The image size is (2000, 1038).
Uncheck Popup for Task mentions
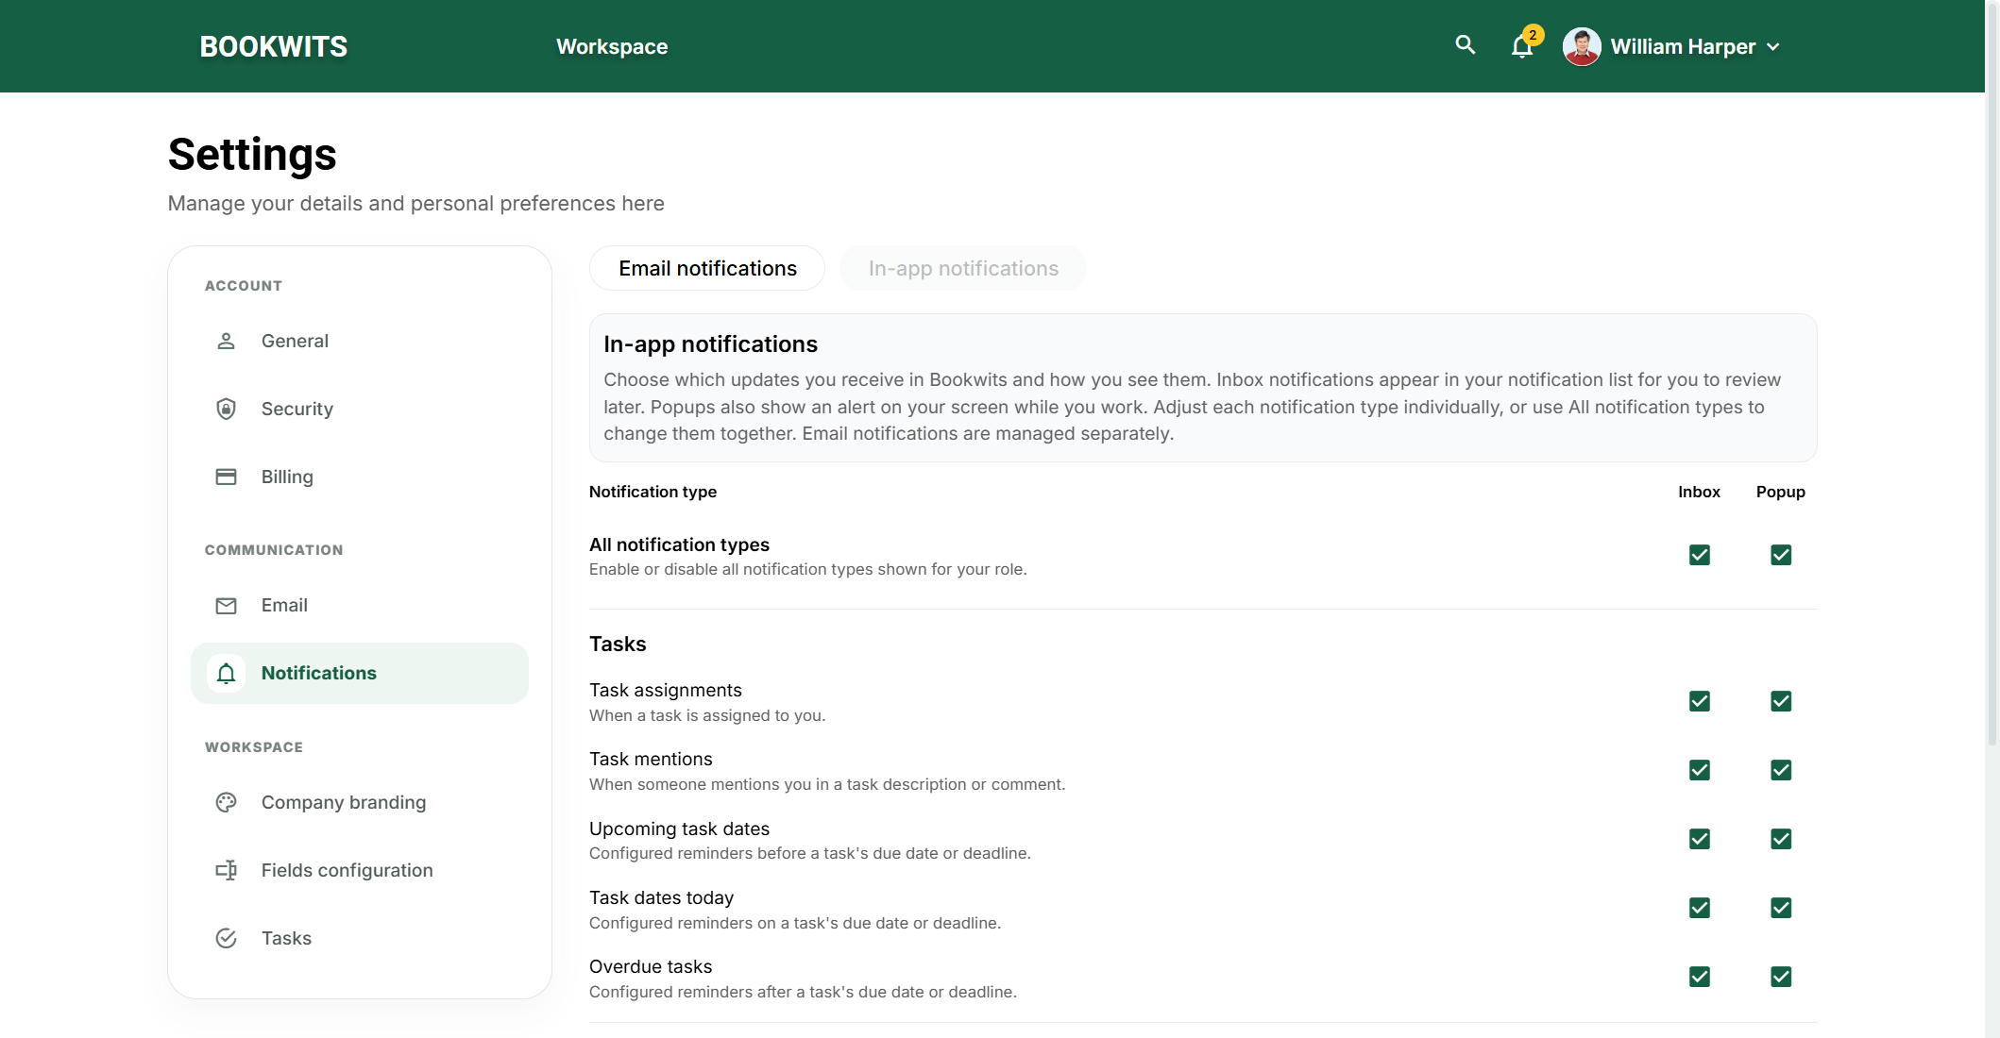[1781, 770]
